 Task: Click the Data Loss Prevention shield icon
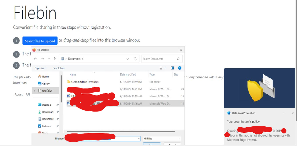pos(229,113)
